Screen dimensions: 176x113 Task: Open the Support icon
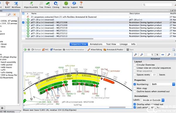pos(74,5)
